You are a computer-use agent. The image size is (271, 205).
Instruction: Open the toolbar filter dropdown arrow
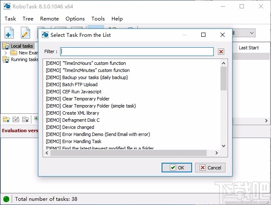tap(252, 33)
